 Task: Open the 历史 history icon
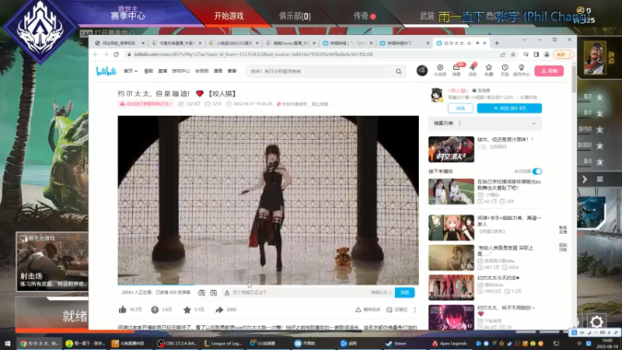pyautogui.click(x=505, y=70)
